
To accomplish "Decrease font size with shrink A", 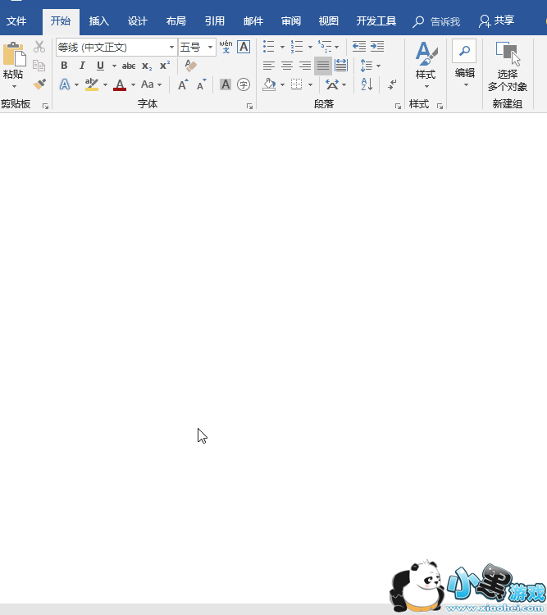I will coord(201,84).
